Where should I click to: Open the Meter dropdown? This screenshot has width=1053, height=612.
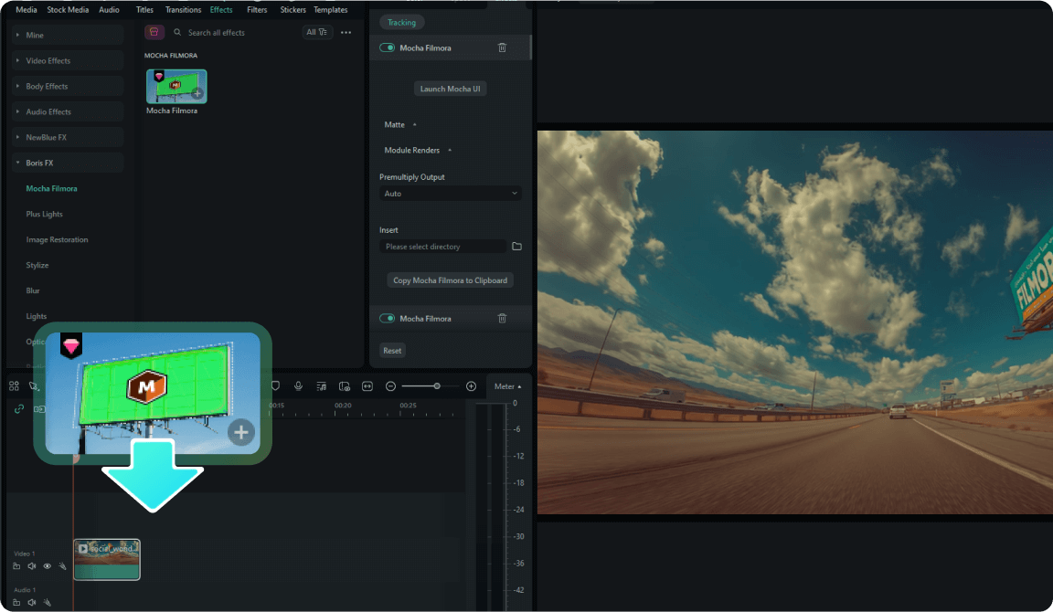[507, 385]
